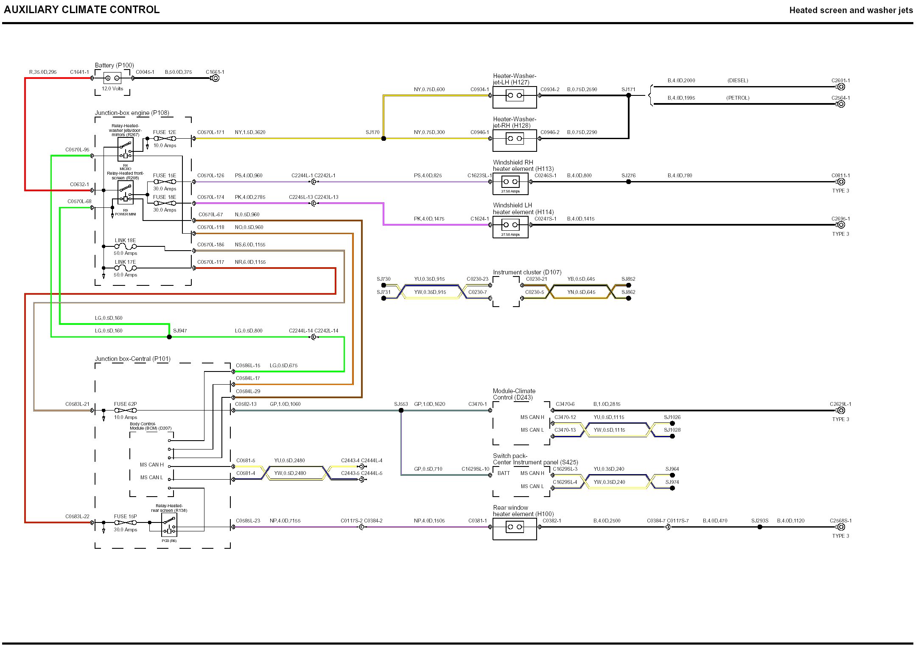This screenshot has height=648, width=921.
Task: Click the AUXILIARY CLIMATE CONTROL page heading
Action: click(81, 10)
